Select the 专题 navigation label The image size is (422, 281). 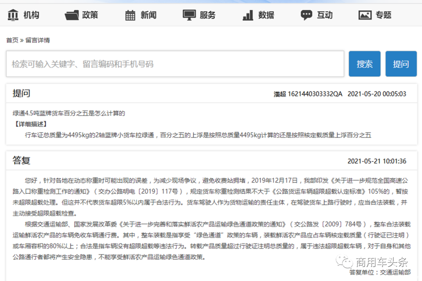tap(383, 15)
